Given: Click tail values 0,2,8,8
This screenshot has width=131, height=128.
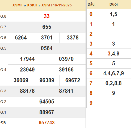Looking at the screenshot, I should pos(113,83).
